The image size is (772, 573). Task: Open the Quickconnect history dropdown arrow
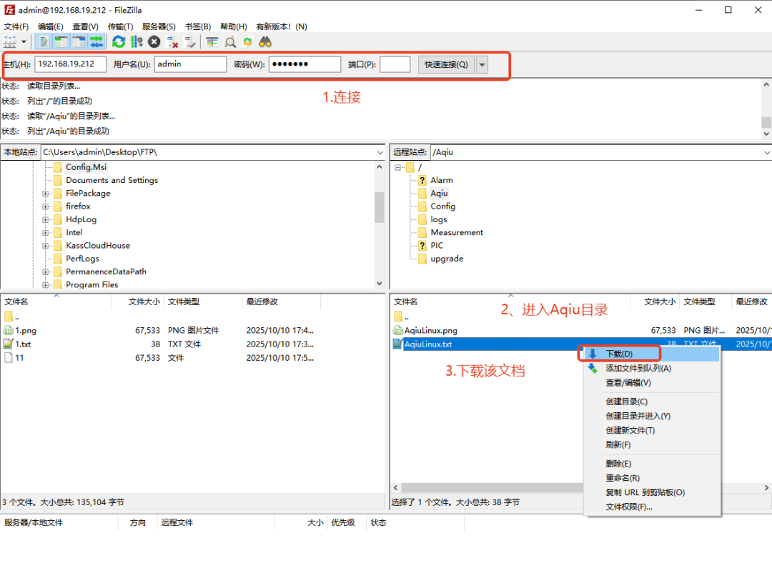click(x=482, y=64)
